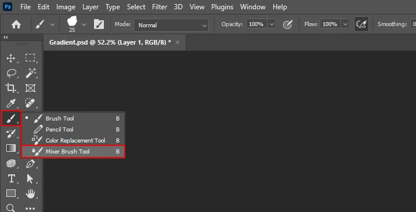Select the Sponge tool
This screenshot has height=212, width=416.
(11, 163)
